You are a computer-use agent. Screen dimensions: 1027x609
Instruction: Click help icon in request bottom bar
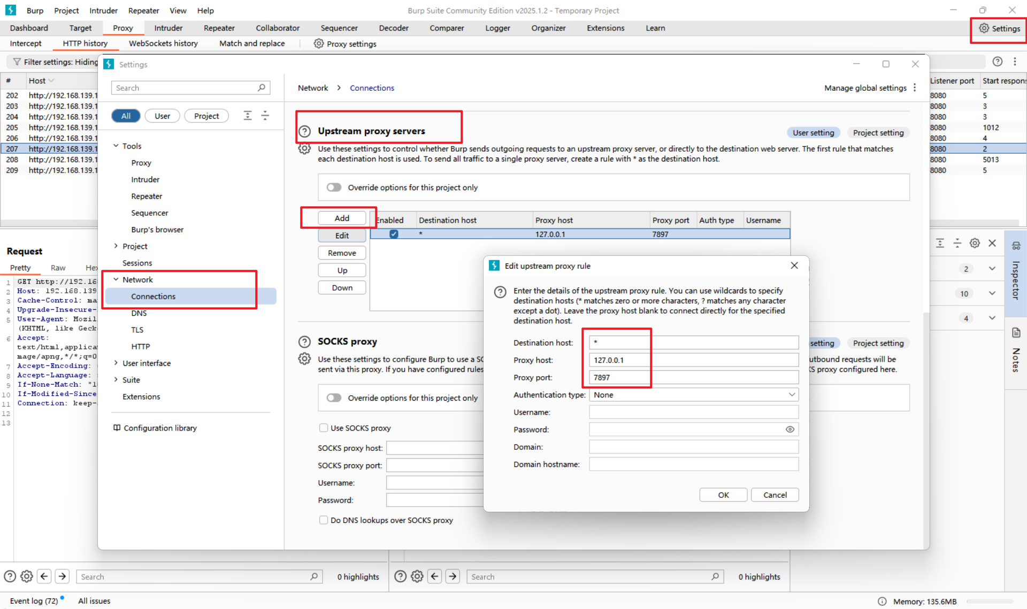tap(10, 576)
